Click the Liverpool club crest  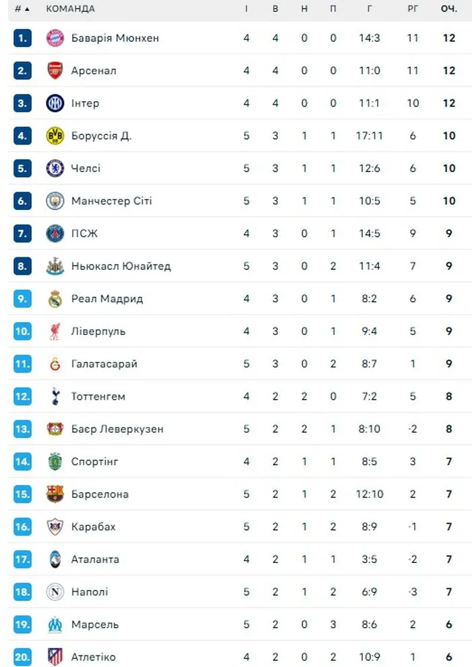[55, 331]
